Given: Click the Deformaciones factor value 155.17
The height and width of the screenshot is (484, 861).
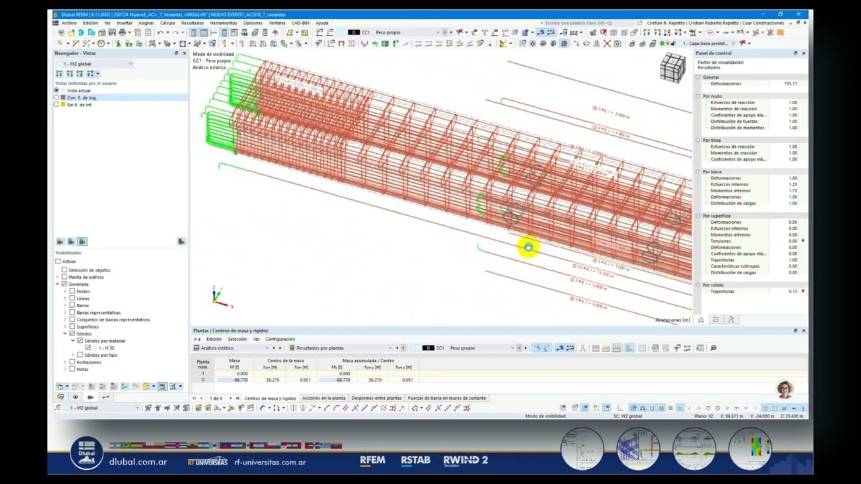Looking at the screenshot, I should pyautogui.click(x=790, y=83).
